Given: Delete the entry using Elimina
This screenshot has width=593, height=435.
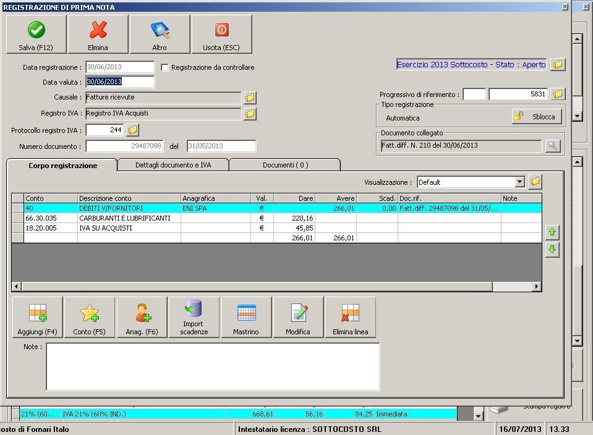Looking at the screenshot, I should pos(98,35).
